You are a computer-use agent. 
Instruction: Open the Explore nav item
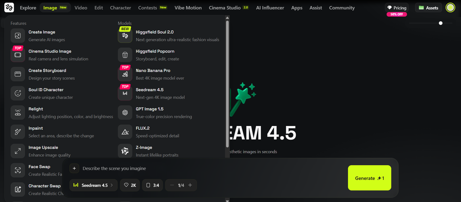tap(28, 8)
